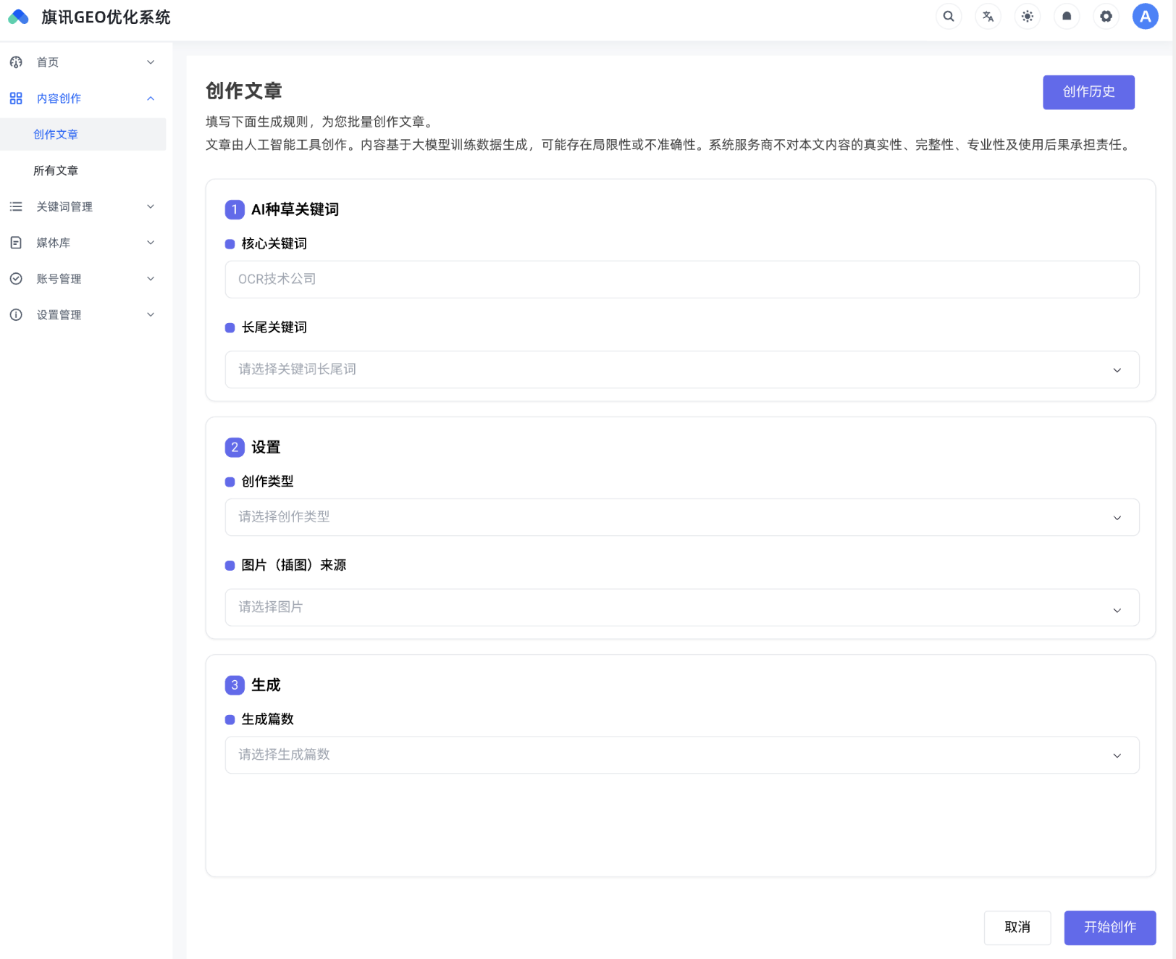
Task: Open the 长尾关键词 dropdown
Action: pyautogui.click(x=682, y=369)
